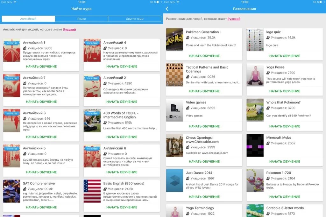Open the chessboard thumbnail for Tactical Patterns
The height and width of the screenshot is (217, 326).
(175, 75)
